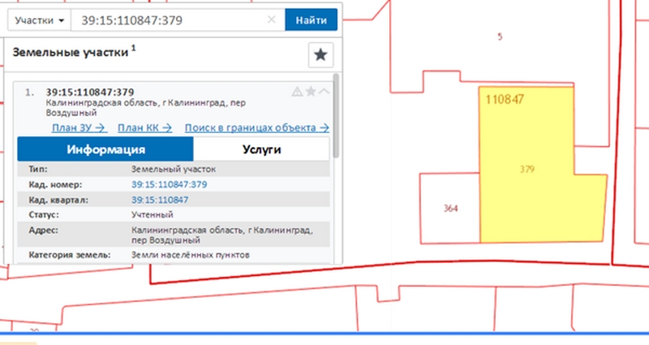
Task: Click the warning triangle icon on the result
Action: (297, 92)
